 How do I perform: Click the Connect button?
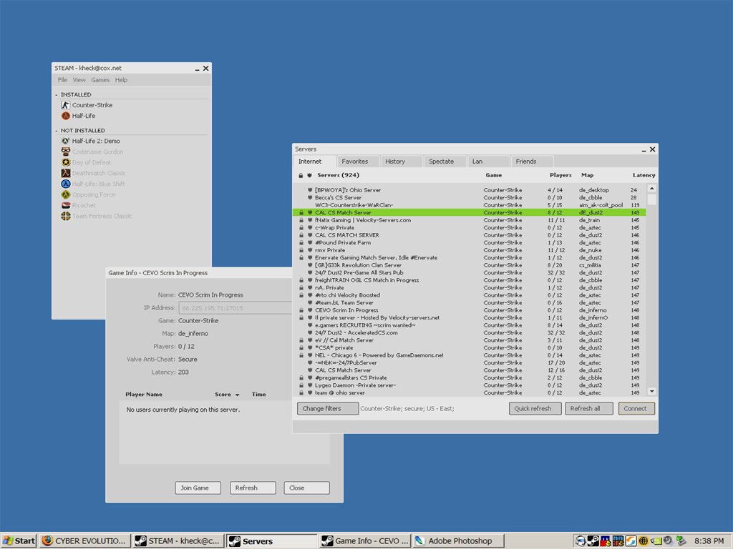[636, 408]
